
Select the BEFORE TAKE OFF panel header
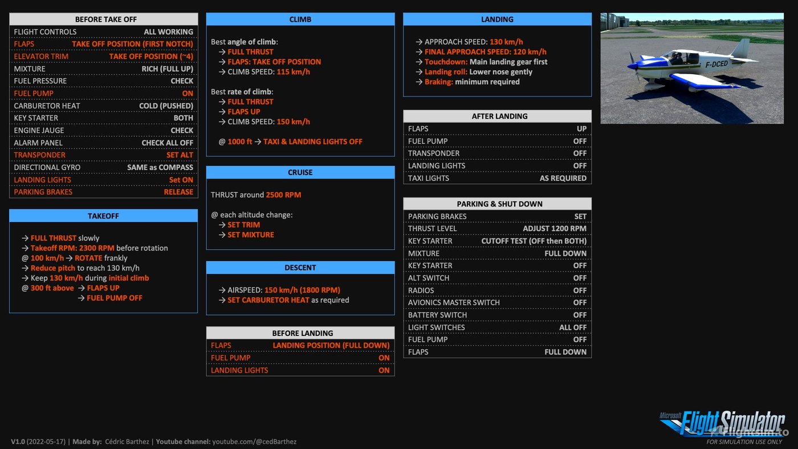[x=103, y=19]
